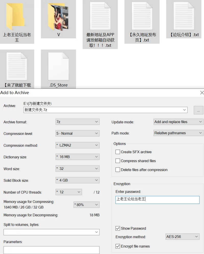Open Number of CPU threads dropdown
Viewport: 204px width, 254px height.
tap(69, 192)
